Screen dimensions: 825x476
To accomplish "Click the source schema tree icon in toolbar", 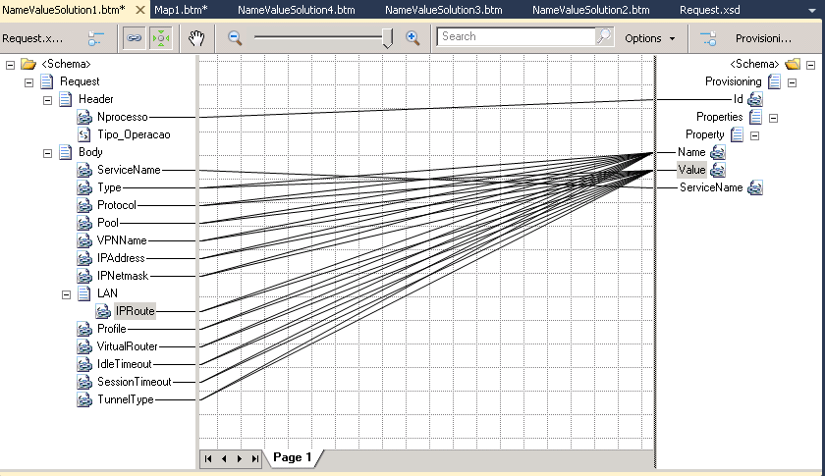I will pos(95,38).
